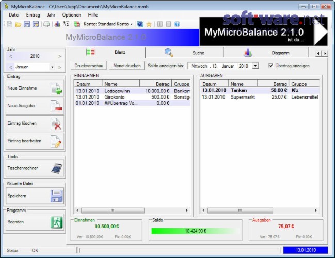The height and width of the screenshot is (258, 335).
Task: Click the Beenden button
Action: click(35, 222)
